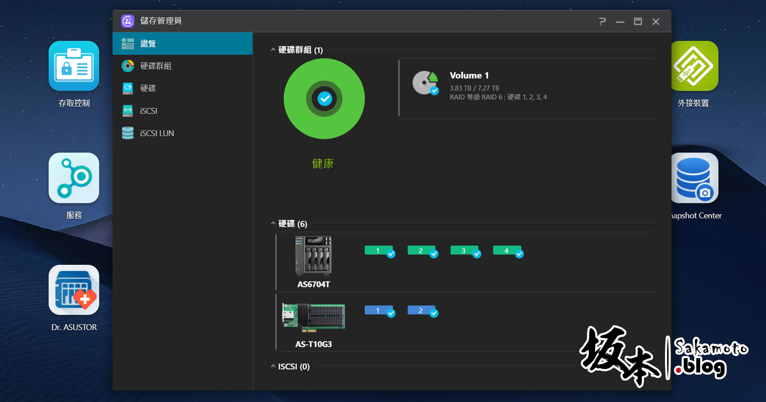Switch to the iSCSI LUN sidebar item
766x402 pixels.
point(157,133)
